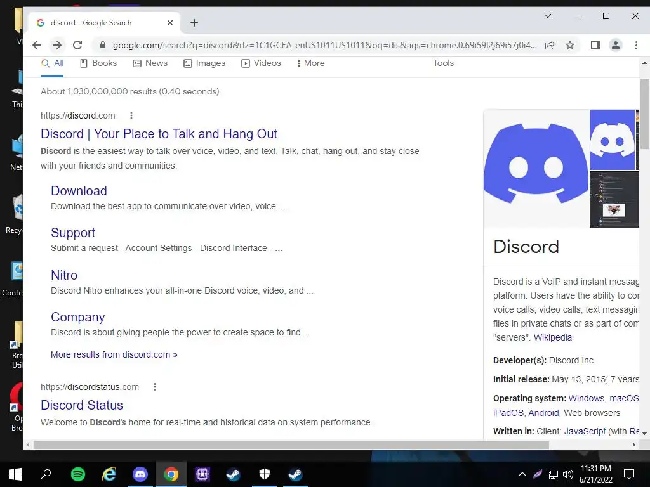Open the taskbar clock and date
650x487 pixels.
point(596,474)
